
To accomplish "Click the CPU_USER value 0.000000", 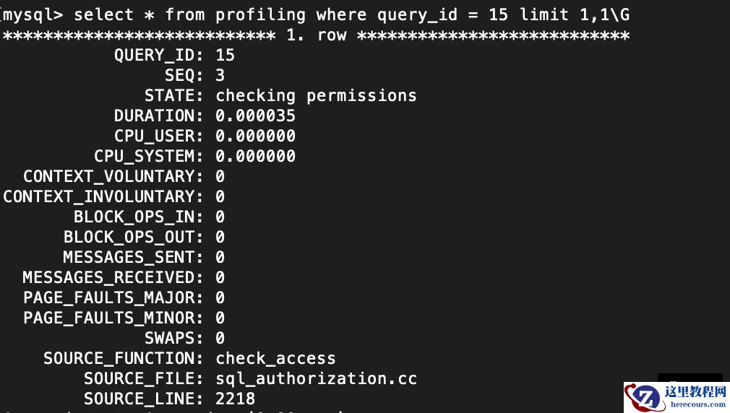I will click(x=255, y=136).
